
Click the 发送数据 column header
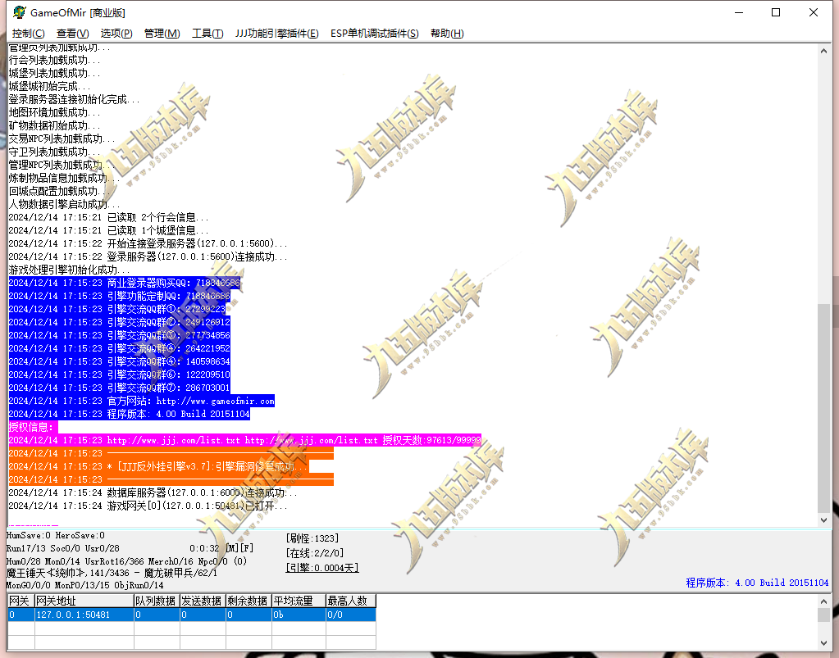point(203,601)
